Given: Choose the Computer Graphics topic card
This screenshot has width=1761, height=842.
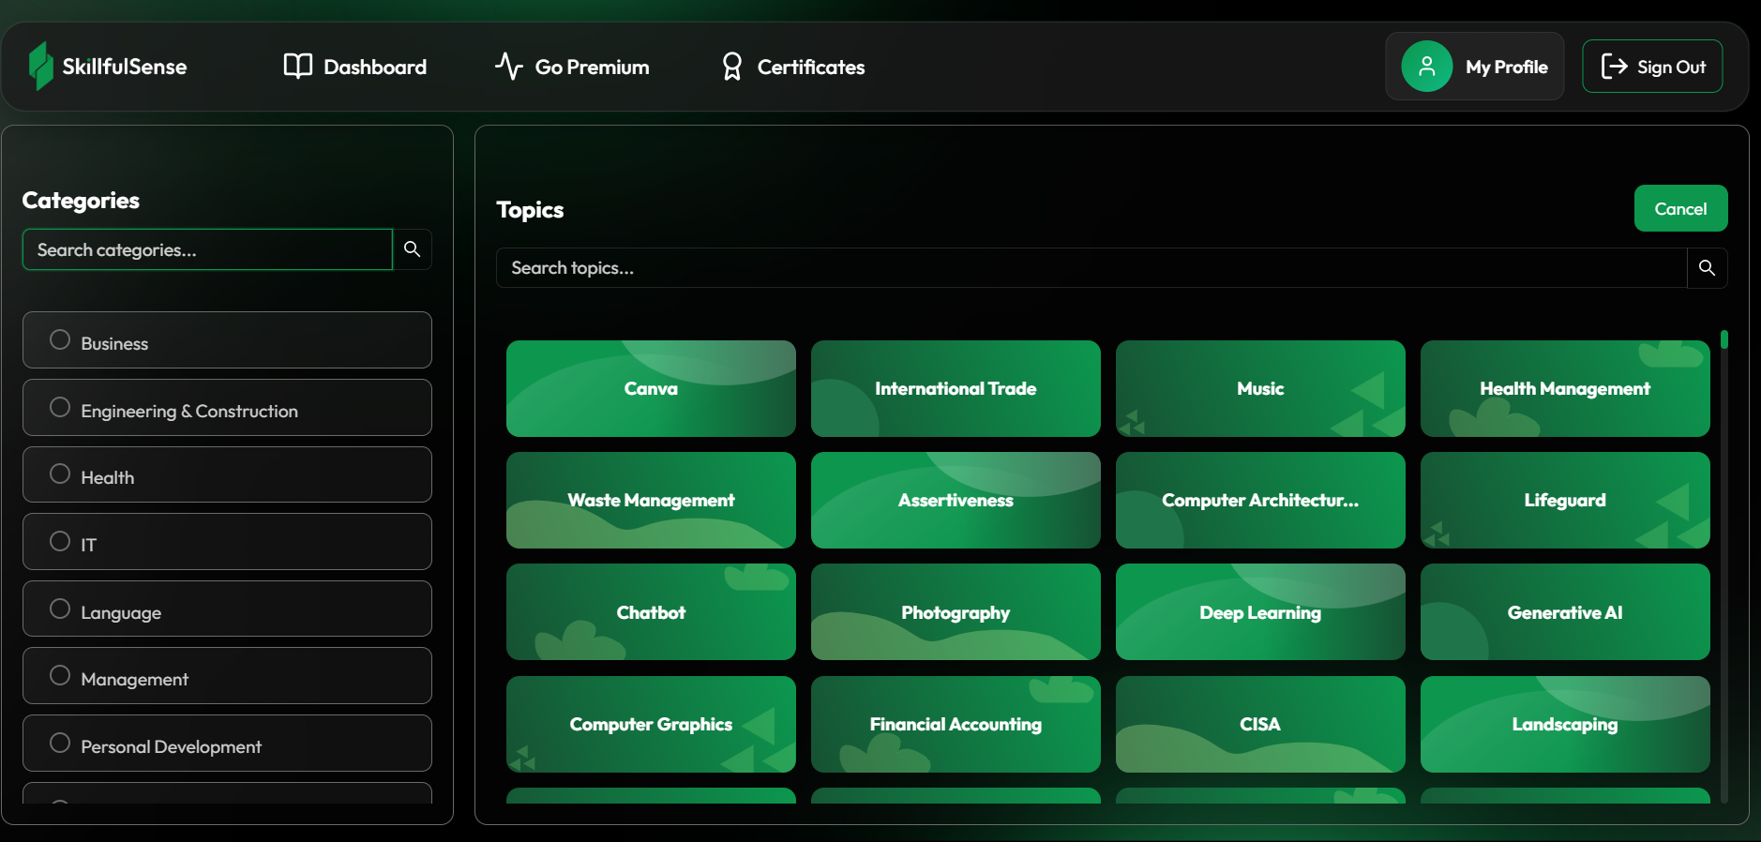Looking at the screenshot, I should click(651, 724).
